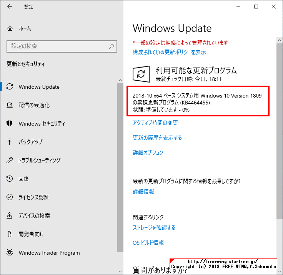
Task: Click アクティブ時間の変更 link
Action: tap(155, 123)
